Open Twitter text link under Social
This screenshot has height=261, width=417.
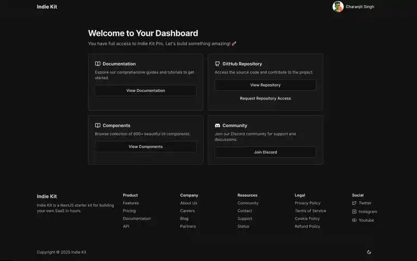click(x=365, y=203)
